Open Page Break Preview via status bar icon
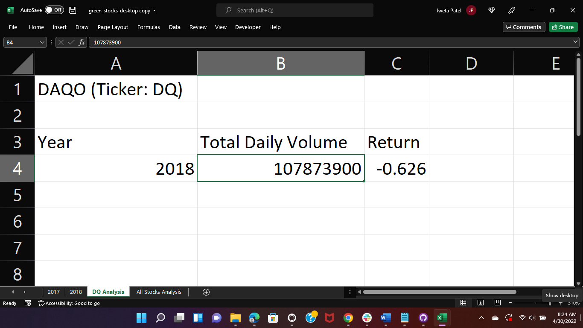The height and width of the screenshot is (328, 583). pyautogui.click(x=497, y=302)
